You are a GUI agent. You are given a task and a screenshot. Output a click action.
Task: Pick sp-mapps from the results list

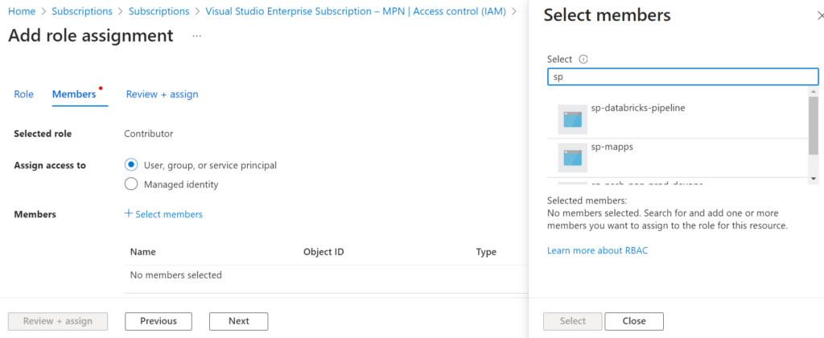pos(612,147)
